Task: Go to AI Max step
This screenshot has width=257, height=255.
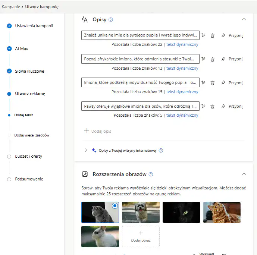Action: pyautogui.click(x=22, y=48)
